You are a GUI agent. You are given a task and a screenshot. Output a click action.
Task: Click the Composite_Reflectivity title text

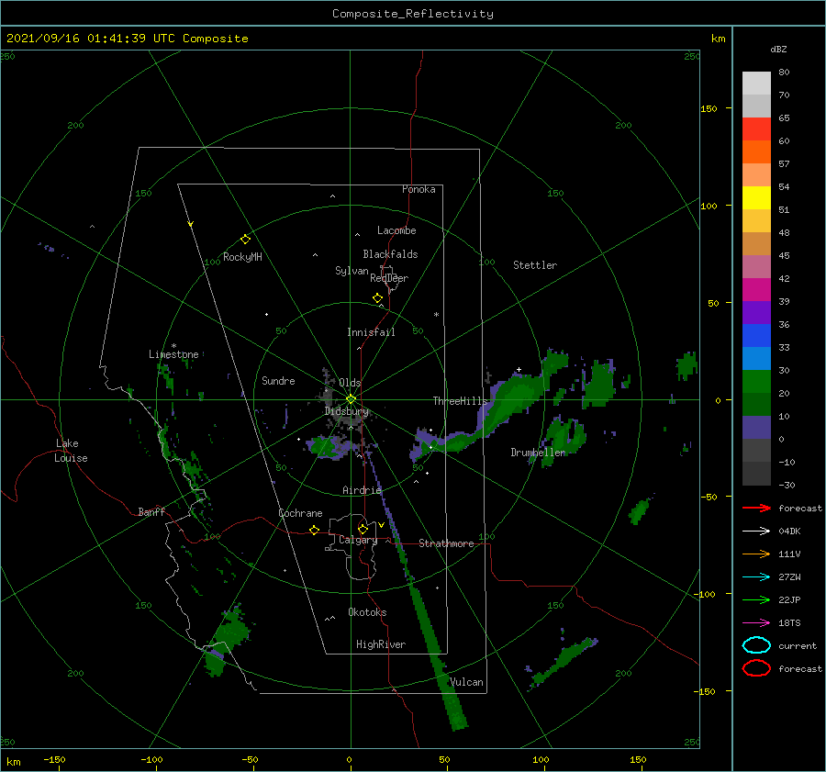point(413,14)
